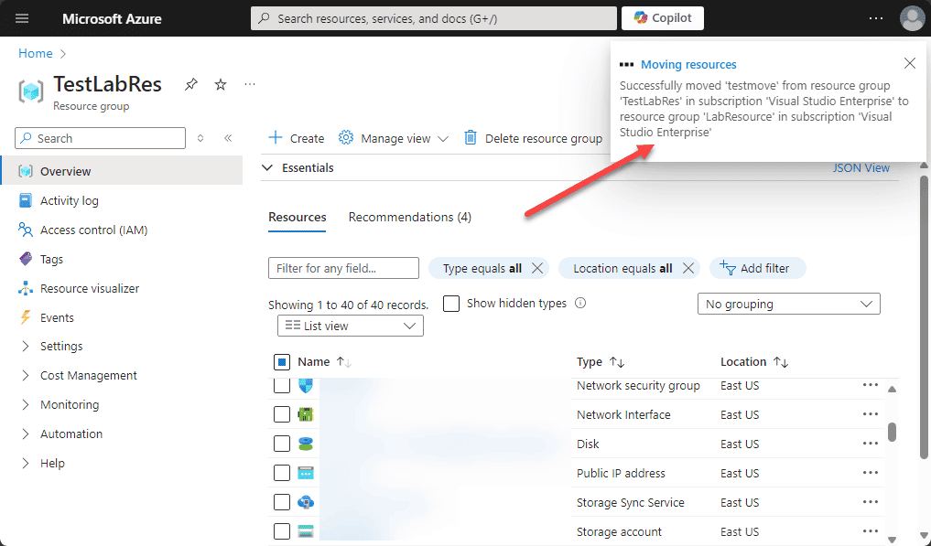Click Create resource button
Screen dimensions: 931x546
(297, 138)
